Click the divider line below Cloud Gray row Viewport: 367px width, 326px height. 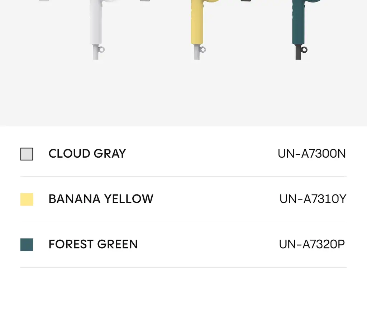point(183,177)
